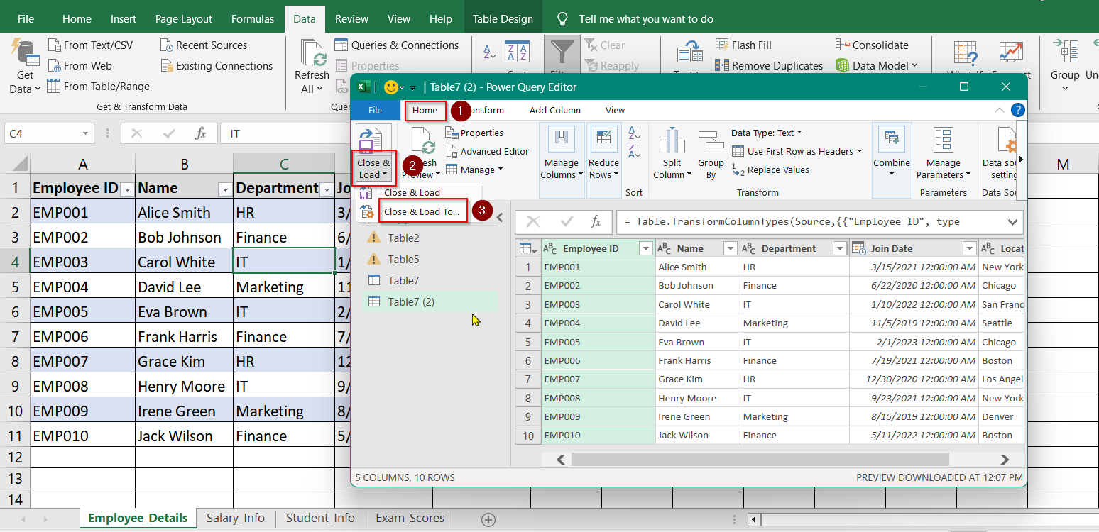Click From Text/CSV in the Excel ribbon

(x=90, y=45)
